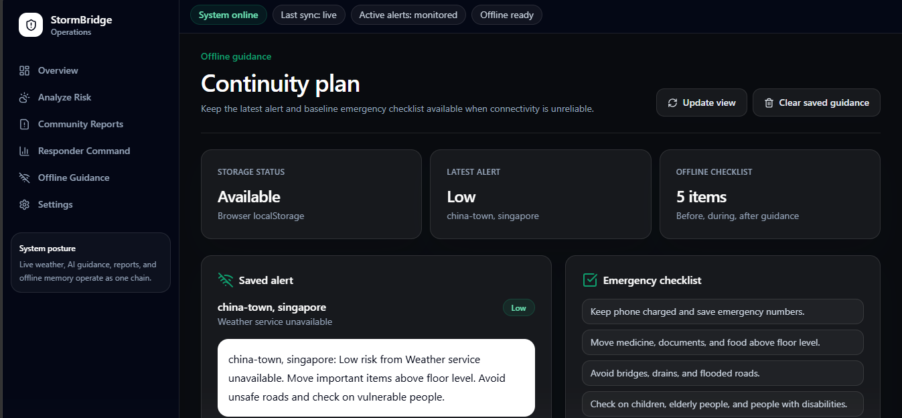Click the Responder Command bar chart icon
This screenshot has width=902, height=418.
25,151
